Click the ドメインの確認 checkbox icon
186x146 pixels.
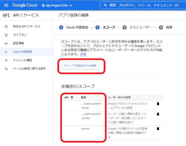coord(6,60)
